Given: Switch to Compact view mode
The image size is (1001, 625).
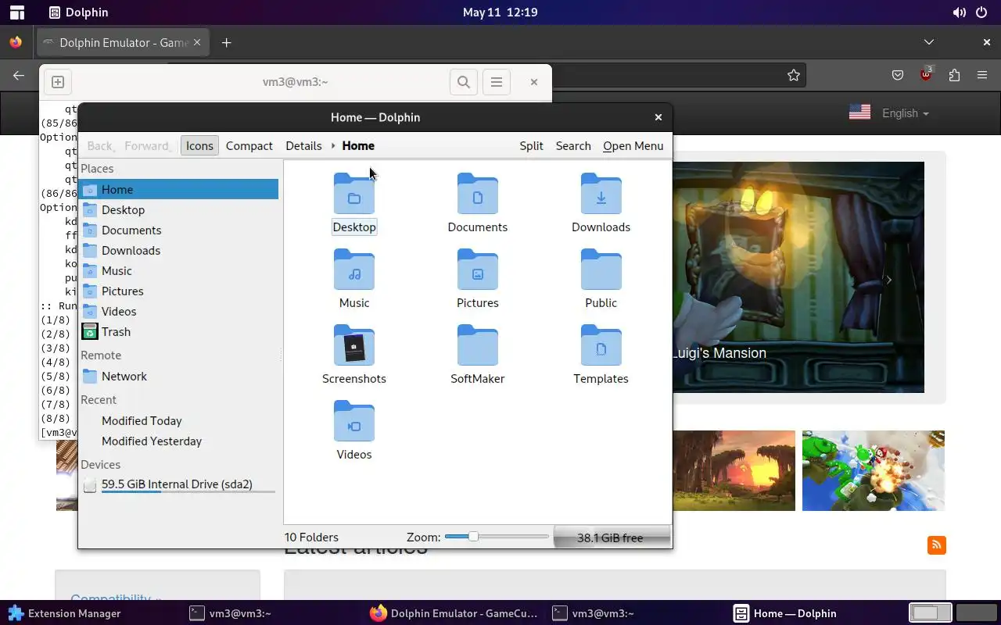Looking at the screenshot, I should coord(249,145).
